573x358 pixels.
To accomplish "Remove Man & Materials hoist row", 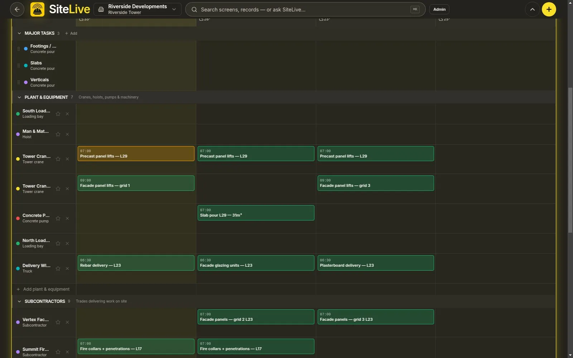I will (67, 134).
